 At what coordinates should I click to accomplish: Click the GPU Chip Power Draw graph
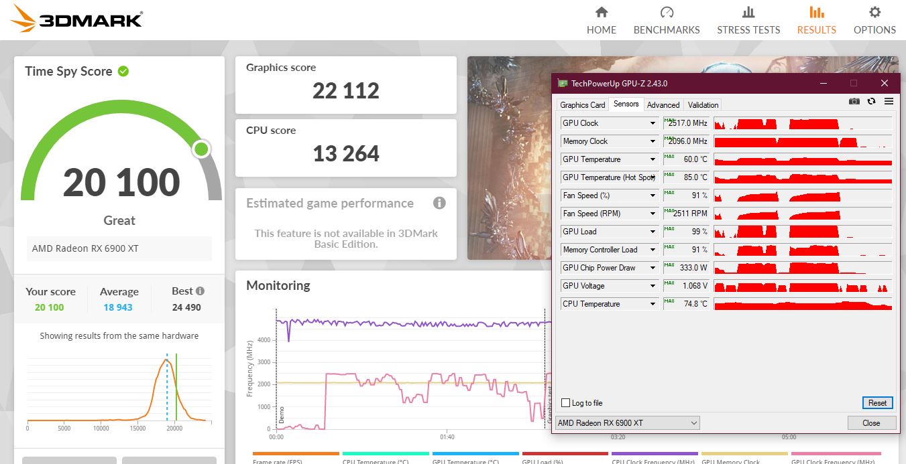point(803,268)
